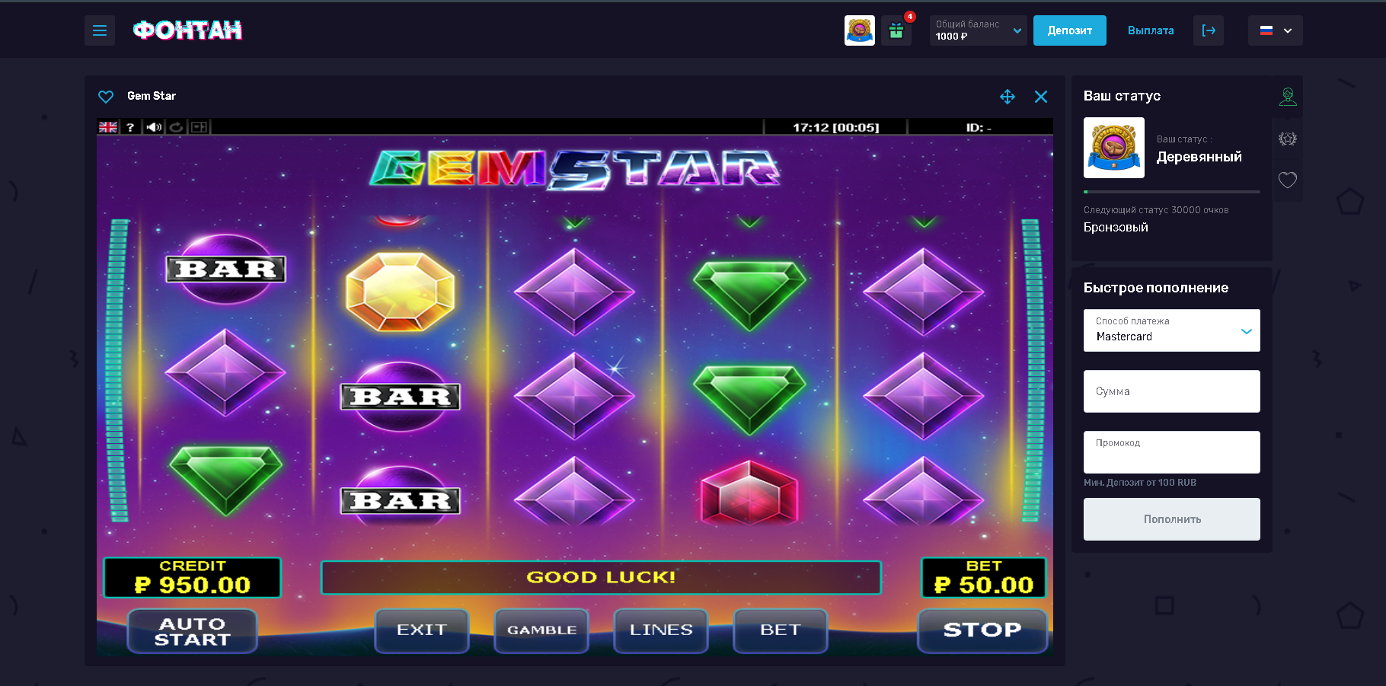
Task: Open the Выплата withdrawal link
Action: click(1151, 30)
